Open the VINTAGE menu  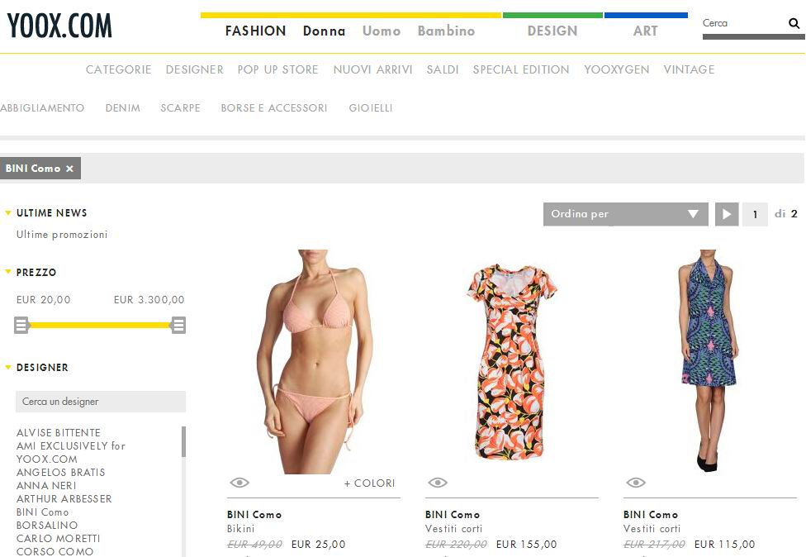click(690, 69)
